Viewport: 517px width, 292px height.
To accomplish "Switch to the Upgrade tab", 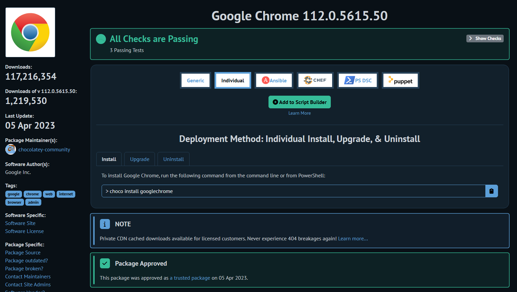I will point(139,159).
